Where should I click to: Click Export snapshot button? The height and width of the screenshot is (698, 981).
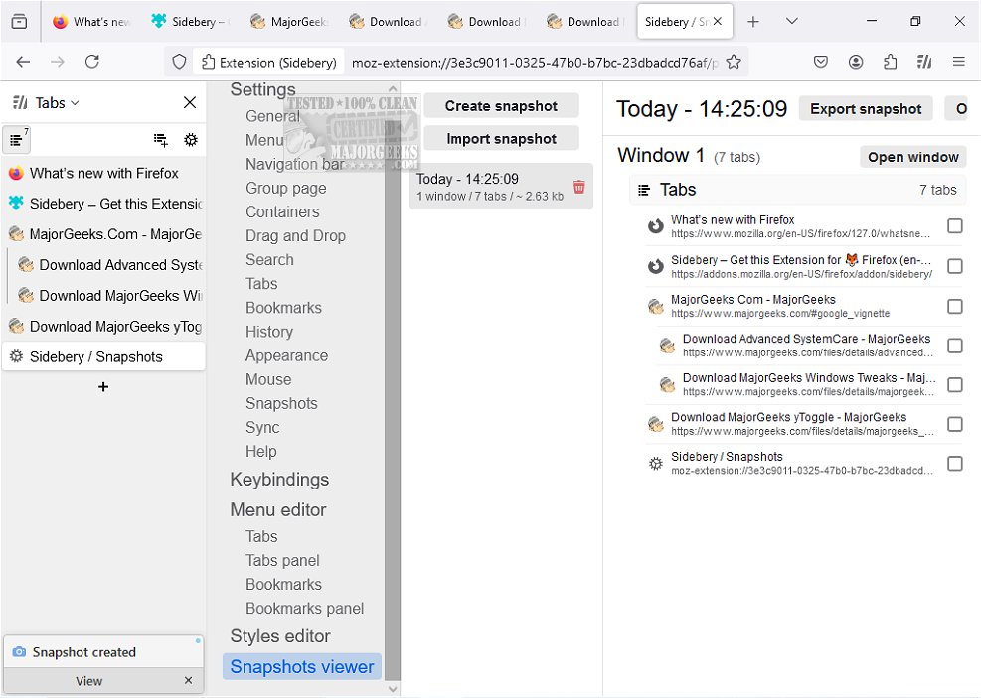866,109
